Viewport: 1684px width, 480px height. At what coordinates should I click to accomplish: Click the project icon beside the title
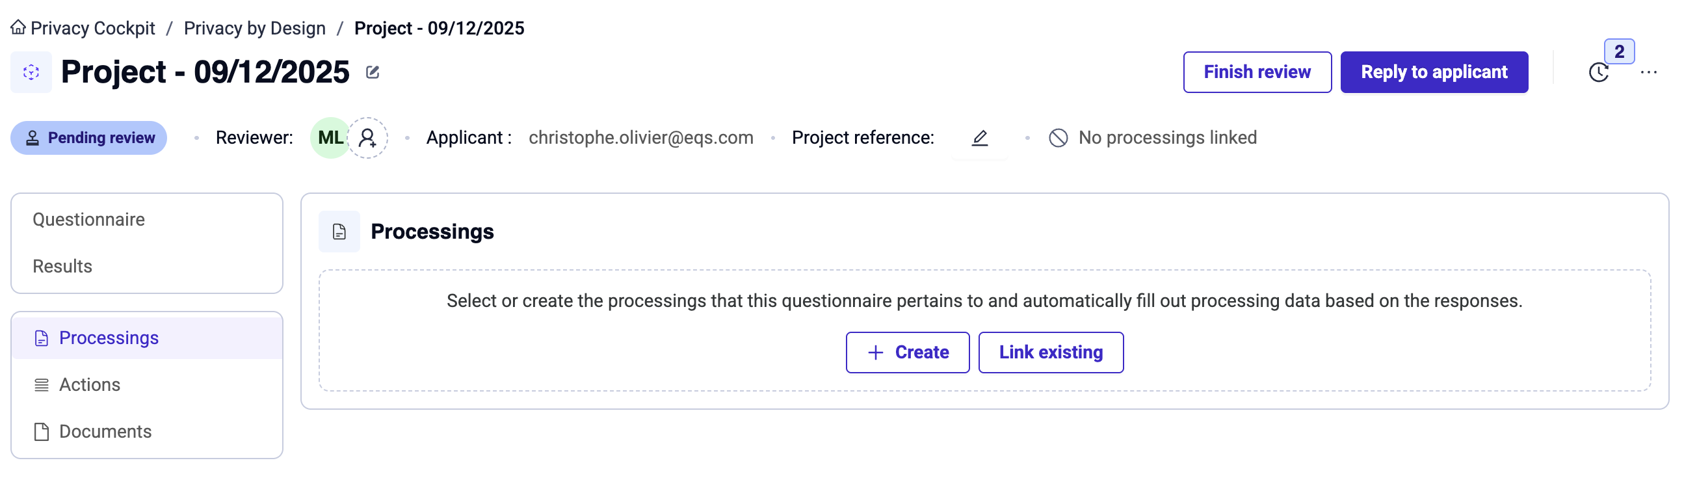[x=31, y=72]
